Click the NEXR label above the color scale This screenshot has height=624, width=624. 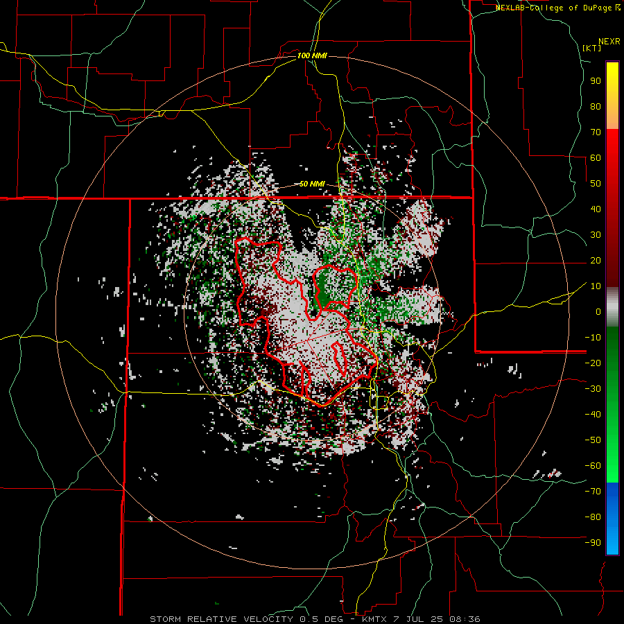[609, 42]
